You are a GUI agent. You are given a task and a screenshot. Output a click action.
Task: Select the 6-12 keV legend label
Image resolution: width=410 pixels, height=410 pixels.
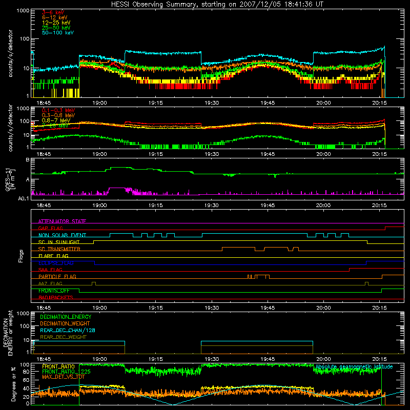55,17
